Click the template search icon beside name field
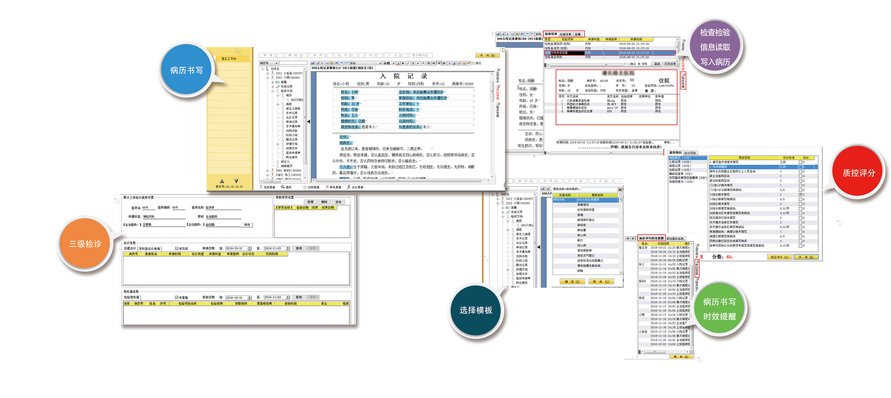Image resolution: width=891 pixels, height=398 pixels. (619, 189)
